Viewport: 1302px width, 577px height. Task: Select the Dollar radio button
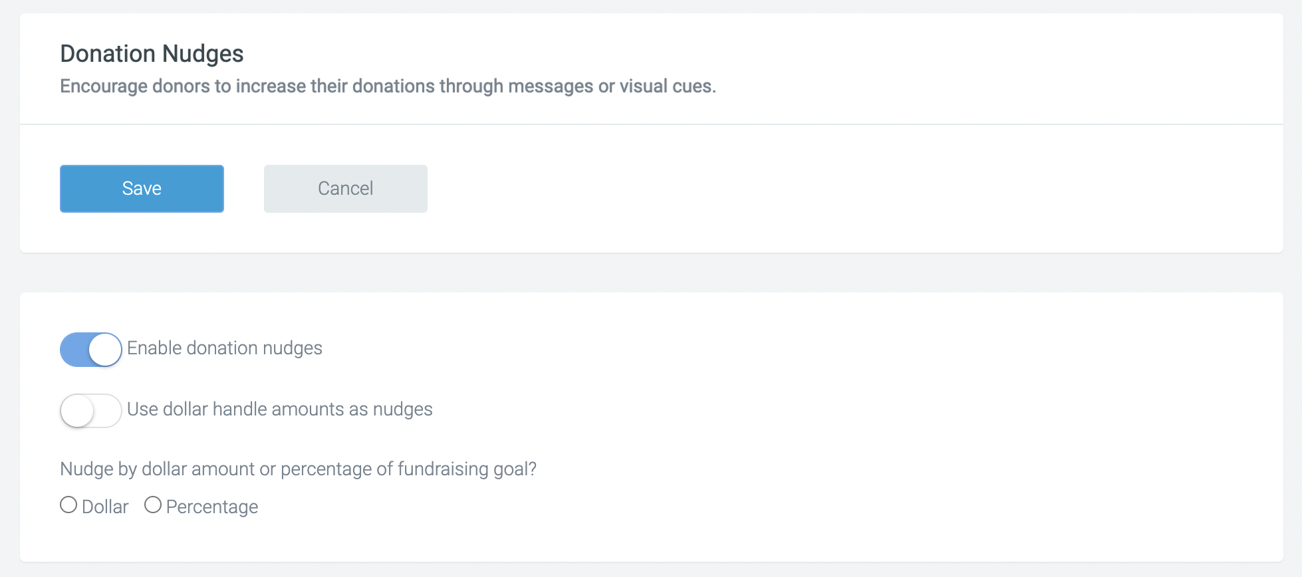[68, 505]
